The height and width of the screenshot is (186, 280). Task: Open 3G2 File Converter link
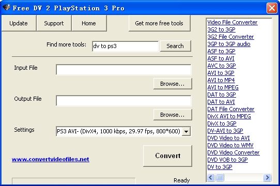230,37
